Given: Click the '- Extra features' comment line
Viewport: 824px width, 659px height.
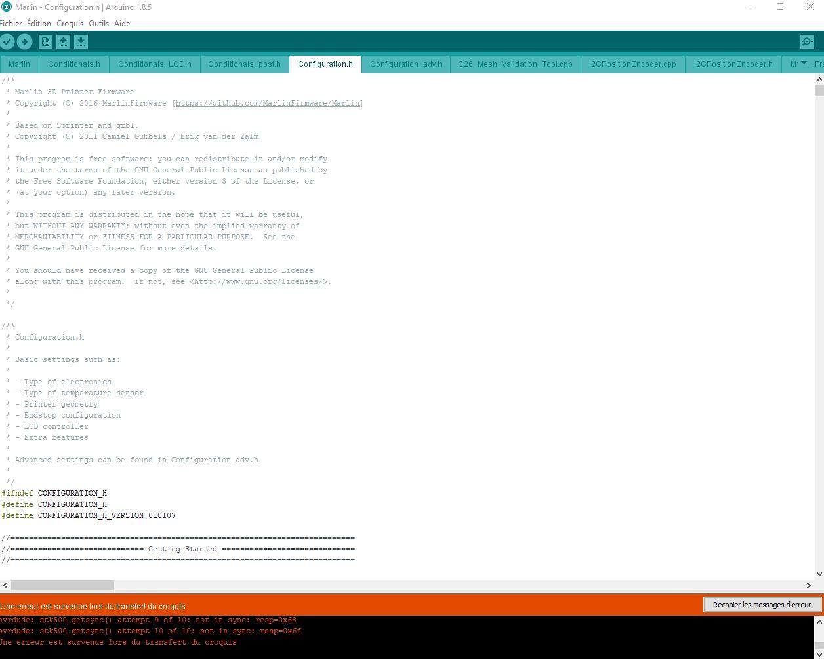Looking at the screenshot, I should pos(47,437).
